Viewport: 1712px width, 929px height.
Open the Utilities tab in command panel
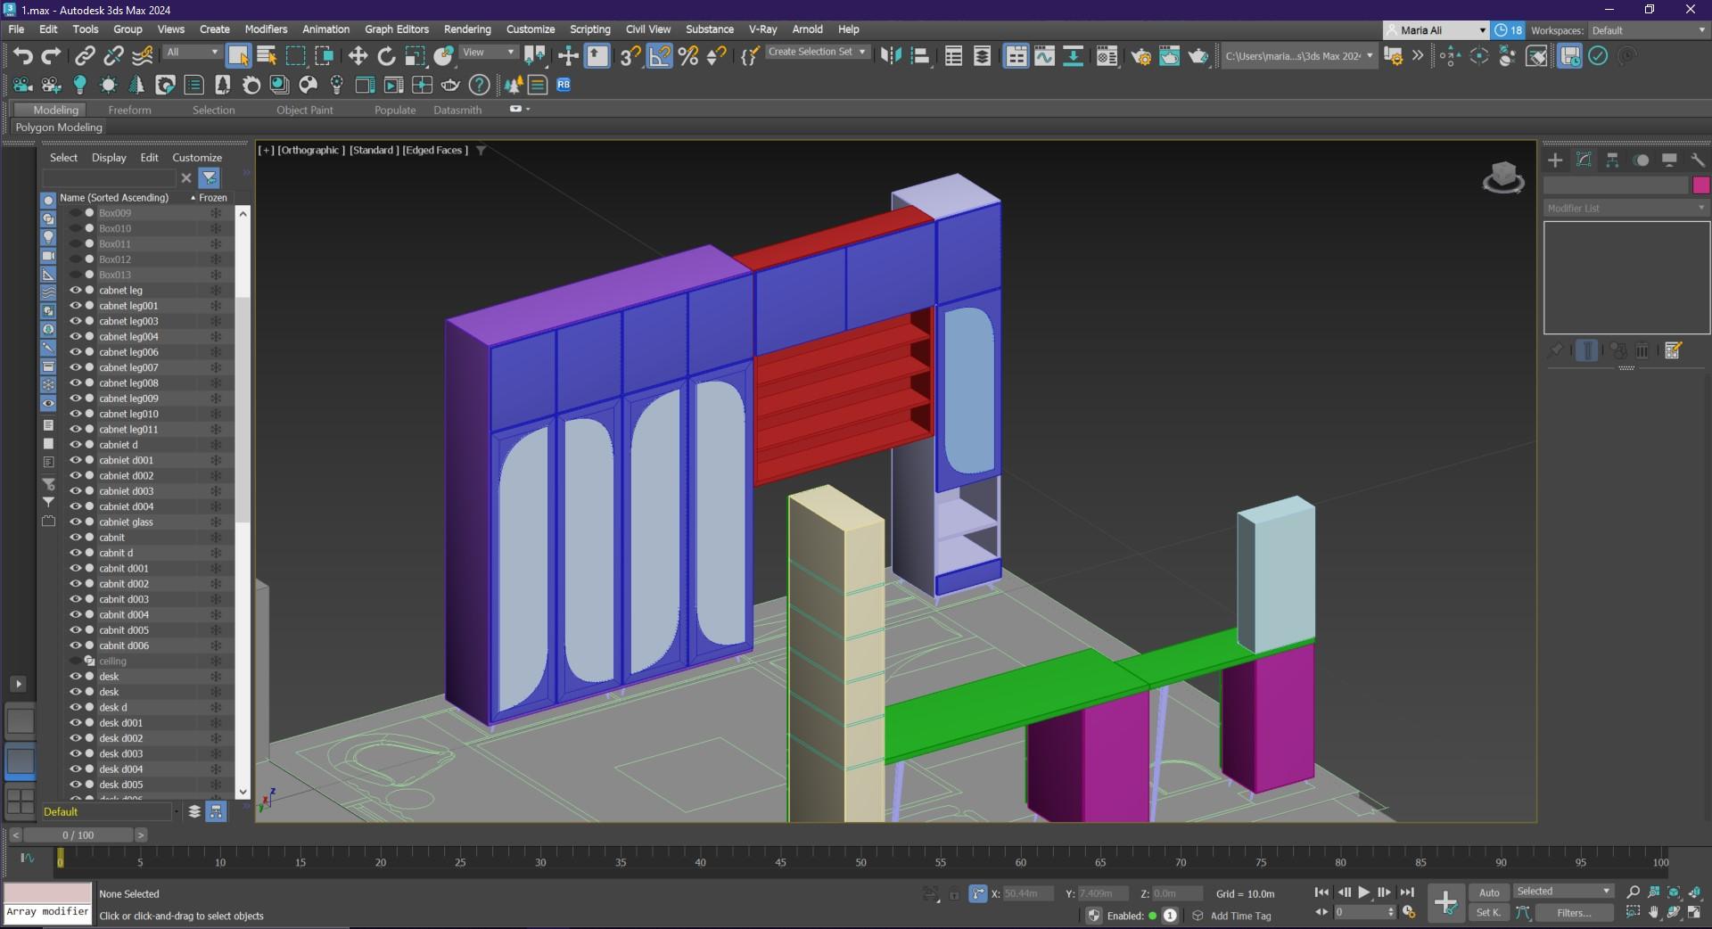[1698, 160]
